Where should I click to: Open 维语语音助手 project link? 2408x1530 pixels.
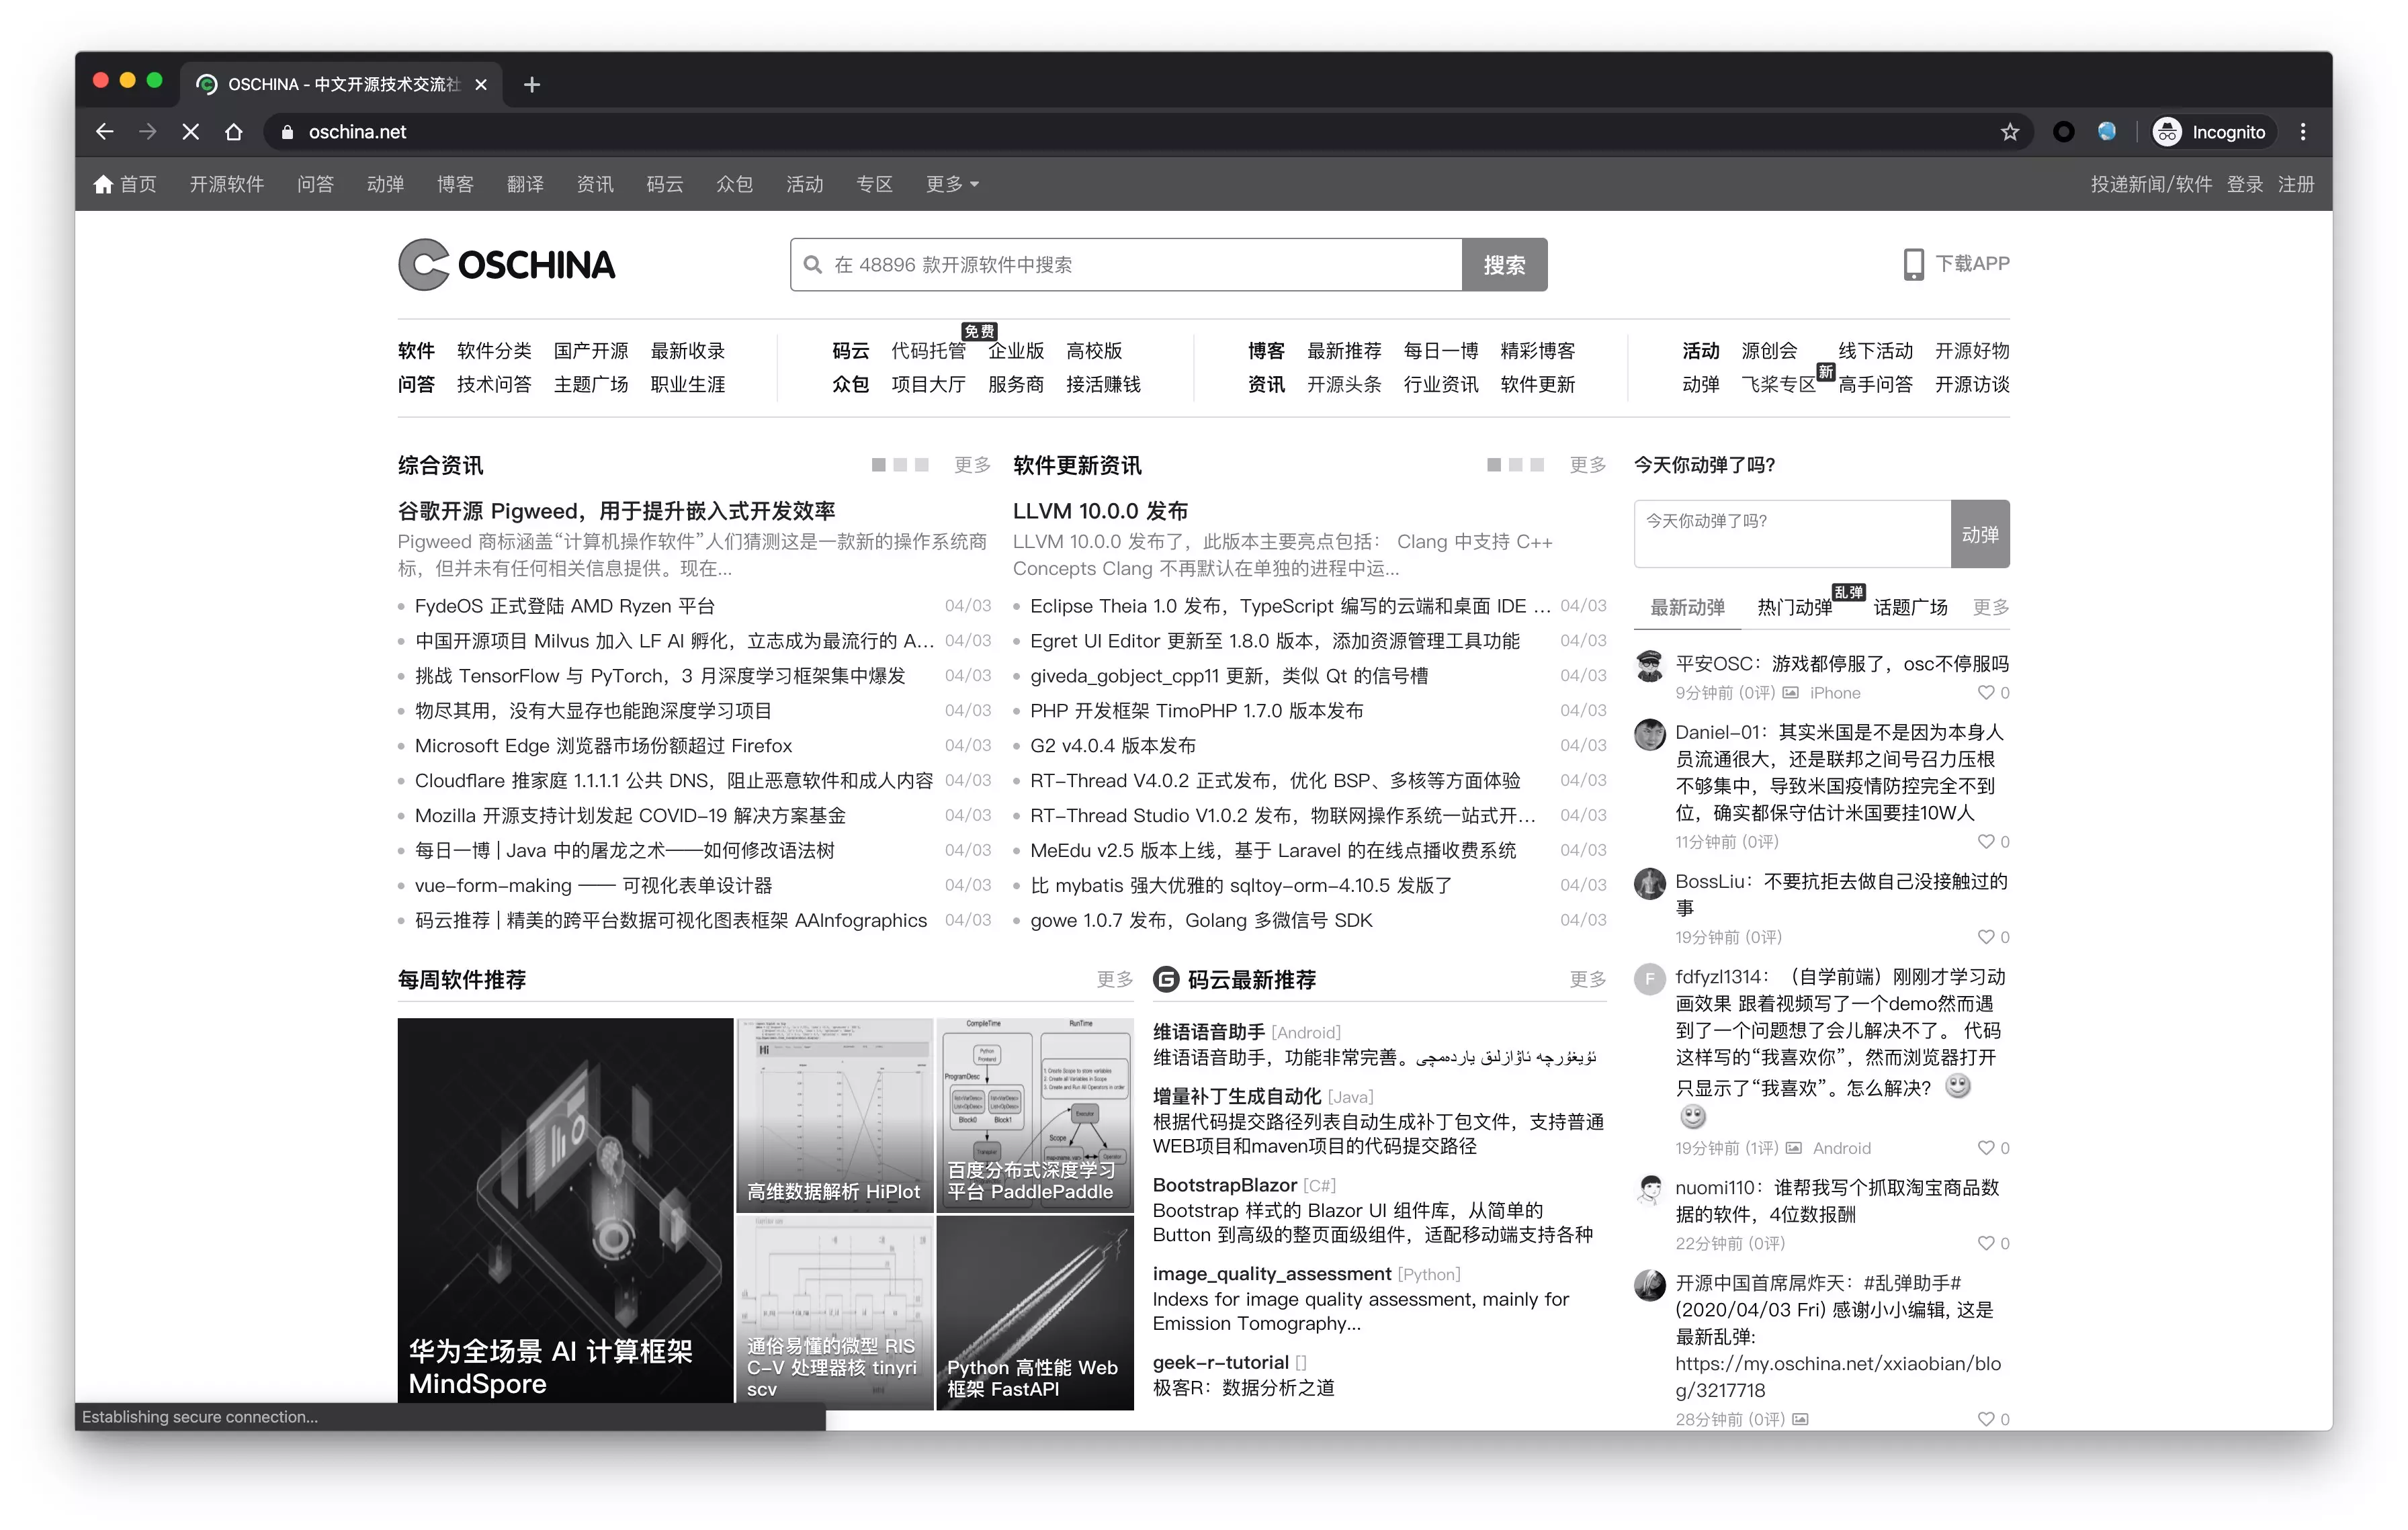point(1209,1032)
